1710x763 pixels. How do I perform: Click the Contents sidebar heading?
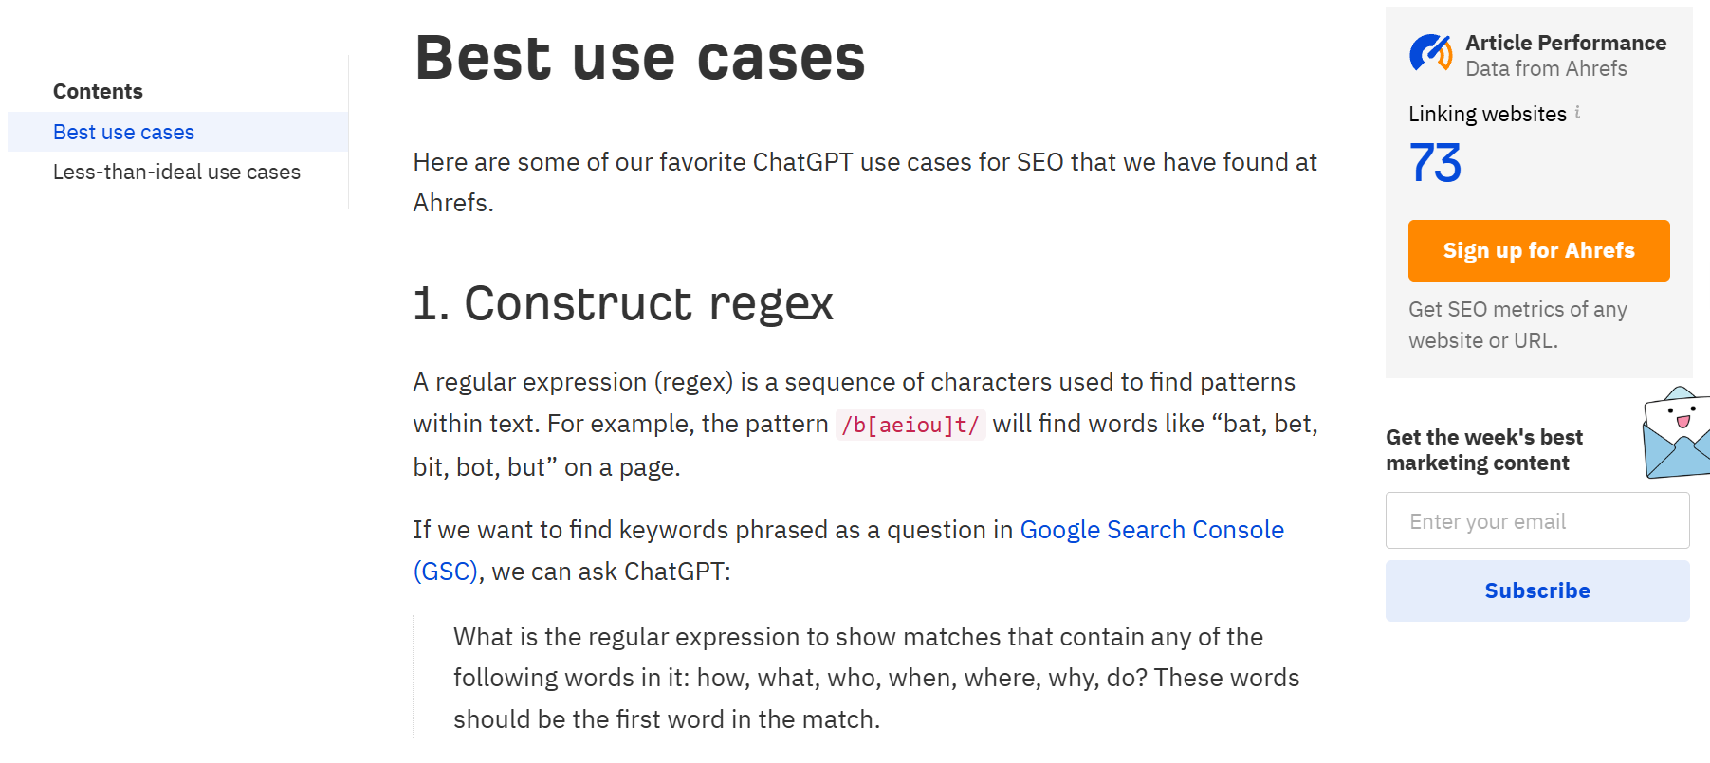98,91
